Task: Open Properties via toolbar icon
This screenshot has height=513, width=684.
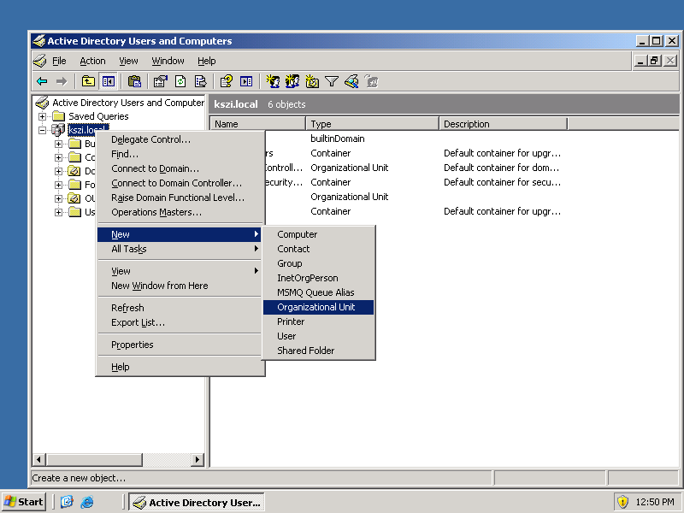Action: (x=161, y=81)
